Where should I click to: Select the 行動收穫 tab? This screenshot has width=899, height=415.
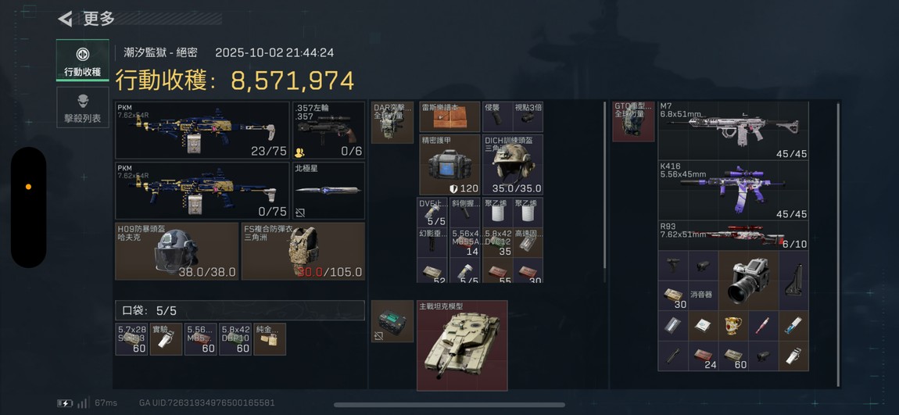point(83,60)
